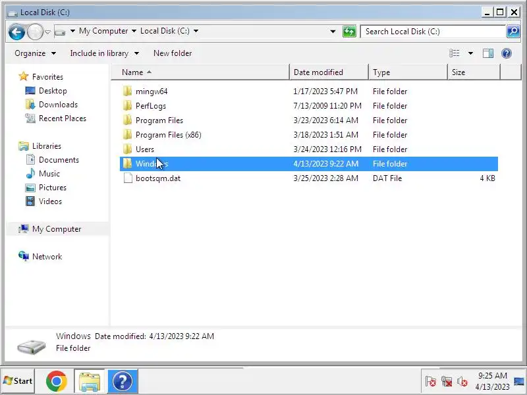Sort by Type column header
The width and height of the screenshot is (527, 395).
[x=408, y=72]
